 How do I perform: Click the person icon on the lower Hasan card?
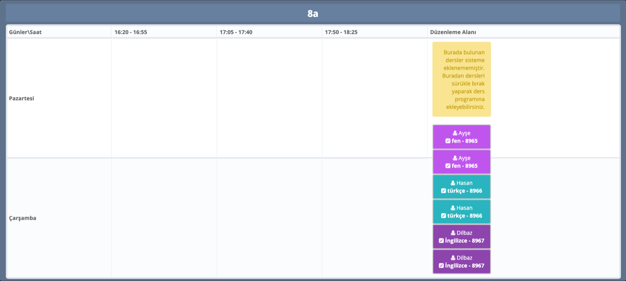(x=453, y=208)
